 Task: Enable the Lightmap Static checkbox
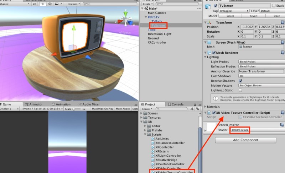240,90
